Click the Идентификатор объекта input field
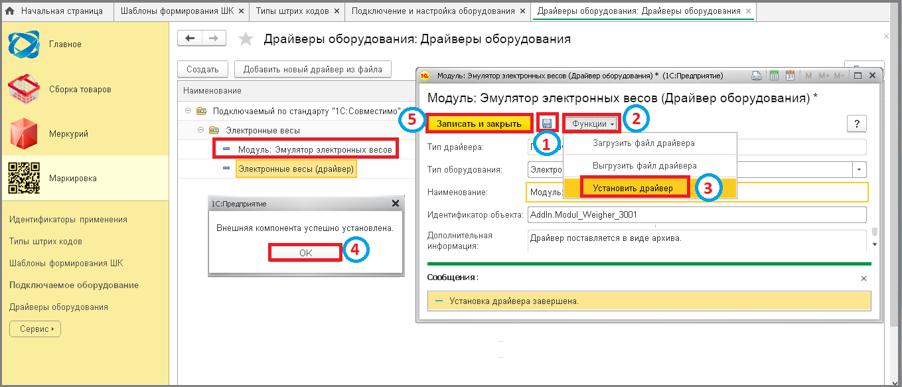This screenshot has width=902, height=387. pyautogui.click(x=696, y=214)
